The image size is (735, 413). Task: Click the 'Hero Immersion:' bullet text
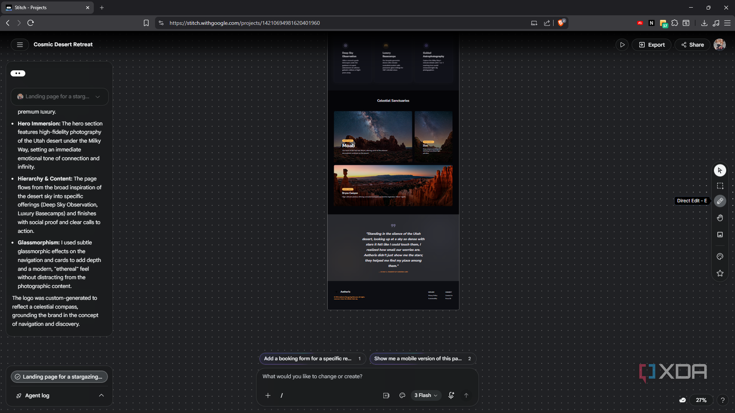coord(39,124)
